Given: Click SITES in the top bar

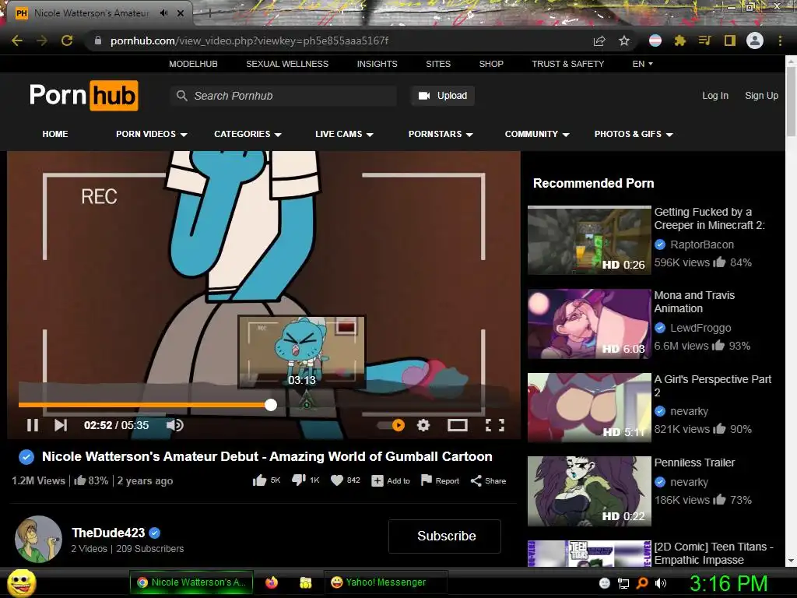Looking at the screenshot, I should [x=438, y=64].
